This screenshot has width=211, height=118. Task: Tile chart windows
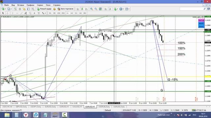[100, 9]
